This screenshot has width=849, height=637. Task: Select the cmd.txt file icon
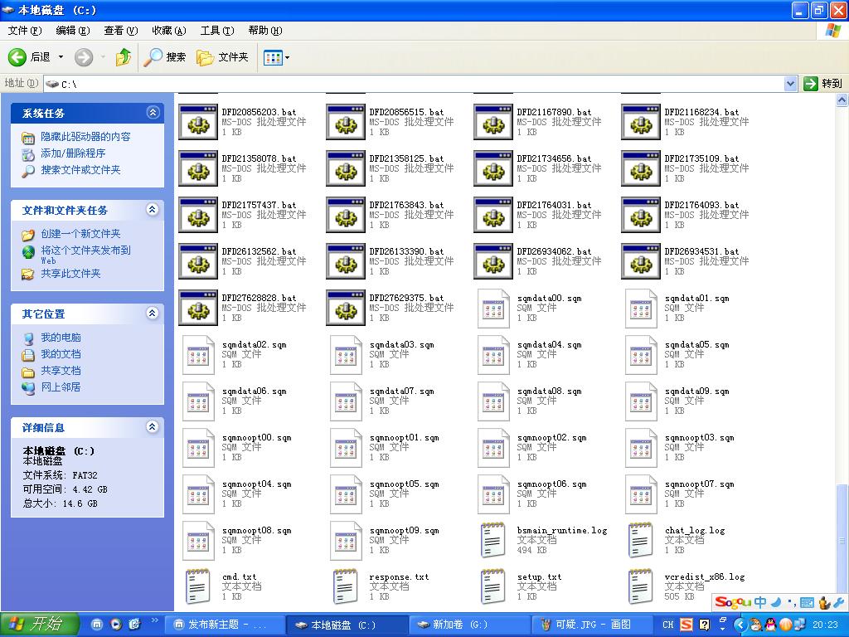click(x=198, y=586)
